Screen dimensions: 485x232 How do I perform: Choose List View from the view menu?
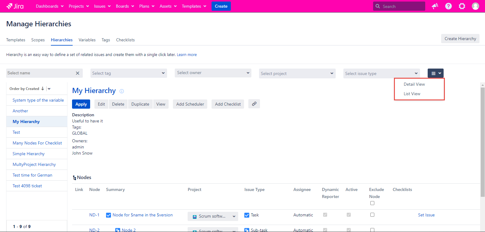pyautogui.click(x=412, y=94)
